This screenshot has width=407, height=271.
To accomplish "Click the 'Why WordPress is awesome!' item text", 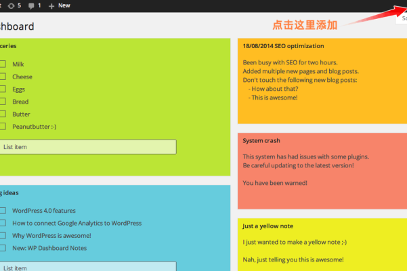I will (51, 236).
